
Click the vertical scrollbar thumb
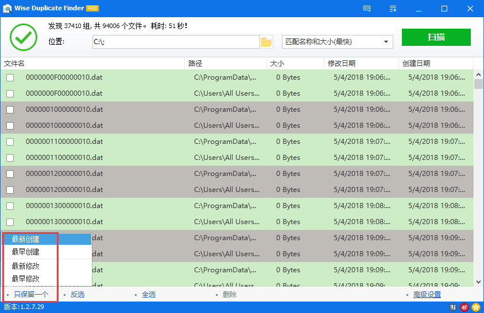[x=478, y=84]
